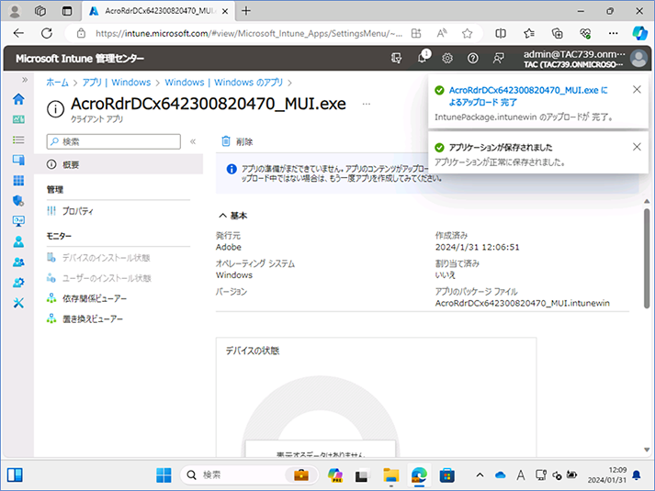655x491 pixels.
Task: Click the address bar URL
Action: pyautogui.click(x=249, y=33)
